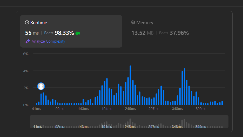Click the 13.52 MB memory value
Viewport: 243px width, 137px height.
143,33
